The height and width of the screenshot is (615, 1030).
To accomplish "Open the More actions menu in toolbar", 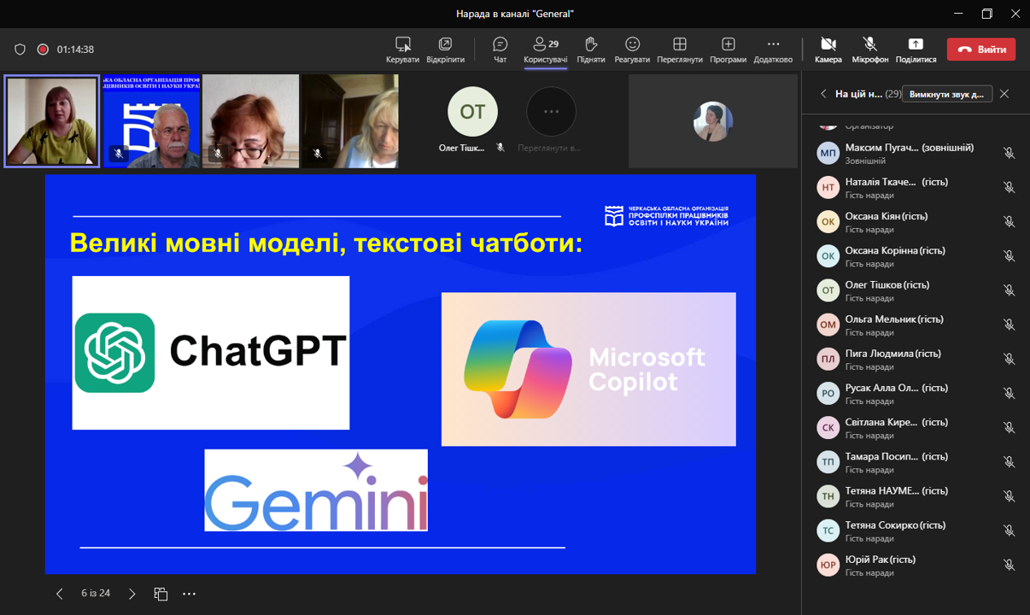I will [773, 50].
